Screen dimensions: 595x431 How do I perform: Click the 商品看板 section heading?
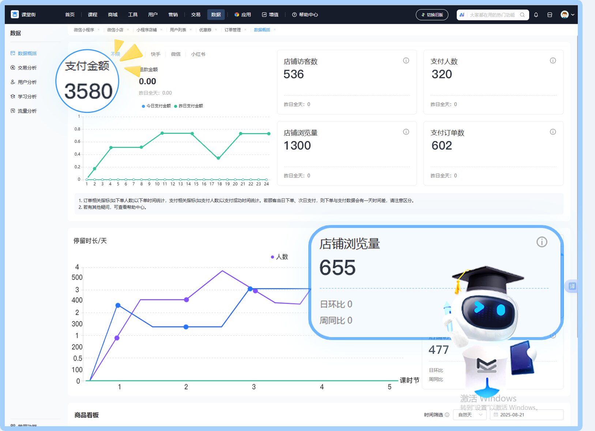click(x=86, y=415)
